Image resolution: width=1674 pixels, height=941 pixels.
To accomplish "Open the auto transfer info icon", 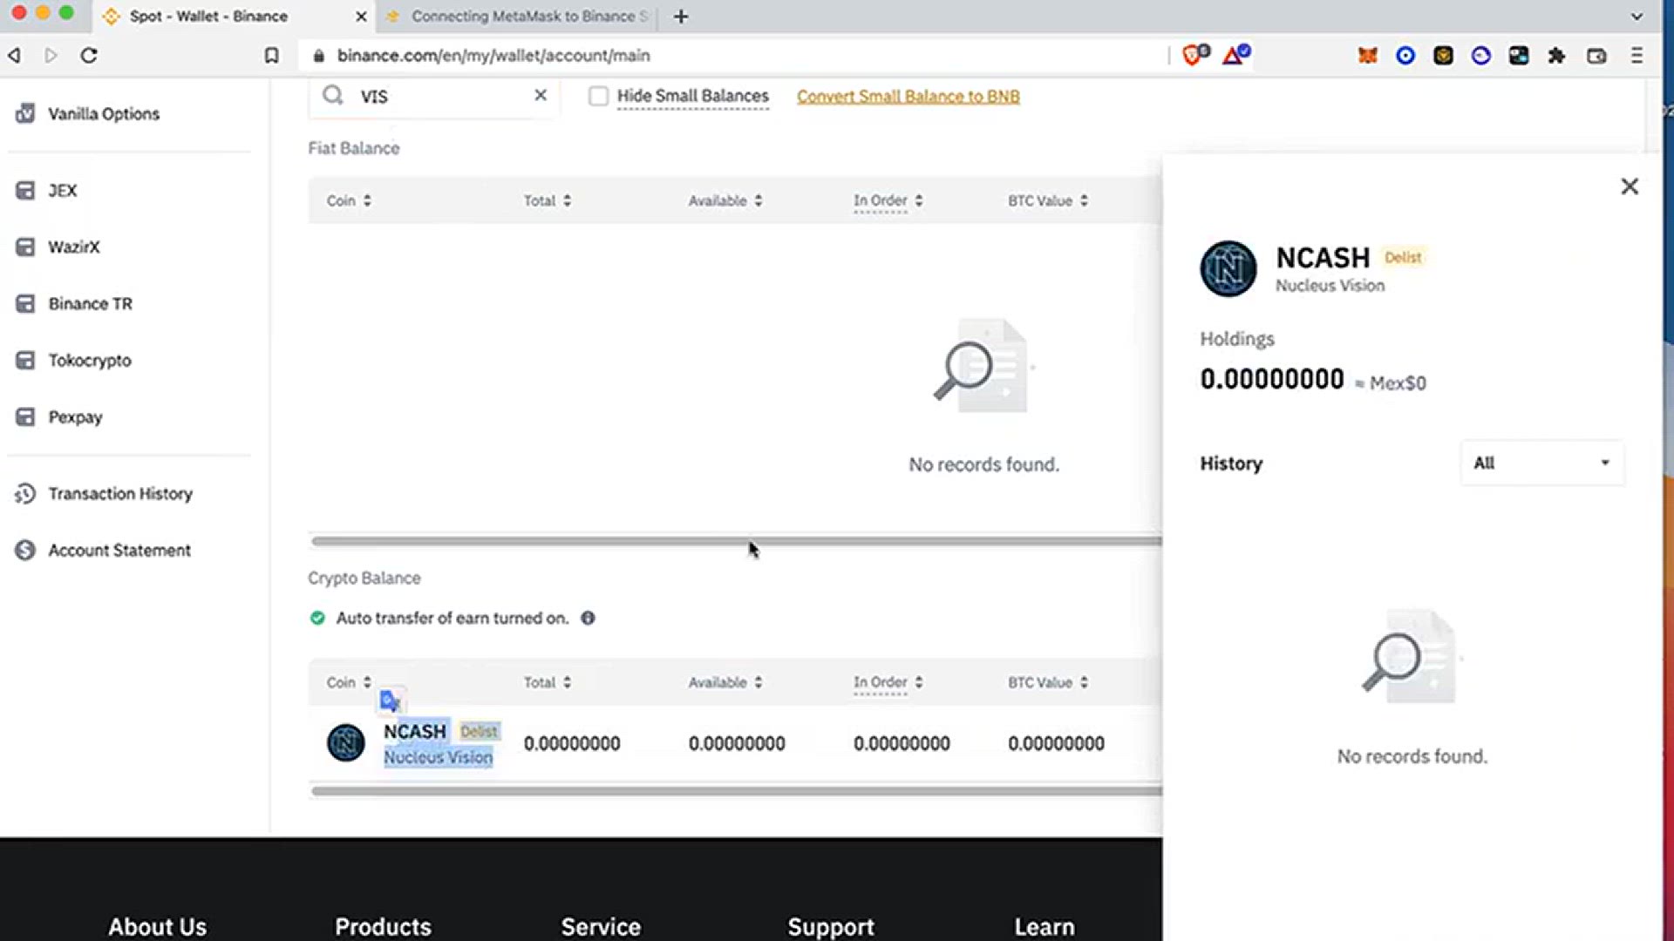I will [x=589, y=618].
